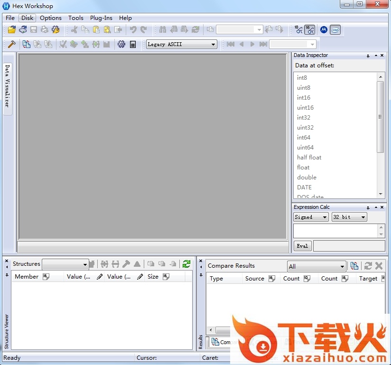Collapse the Data Inspector panel arrow
Screen dimensions: 391x365
pyautogui.click(x=376, y=56)
